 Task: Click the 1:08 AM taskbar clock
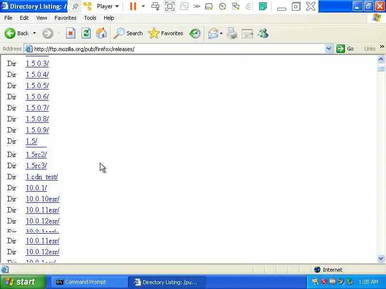tap(368, 282)
